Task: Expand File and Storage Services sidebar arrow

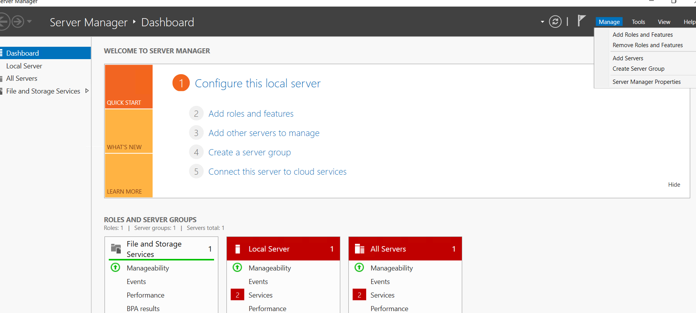Action: point(87,91)
